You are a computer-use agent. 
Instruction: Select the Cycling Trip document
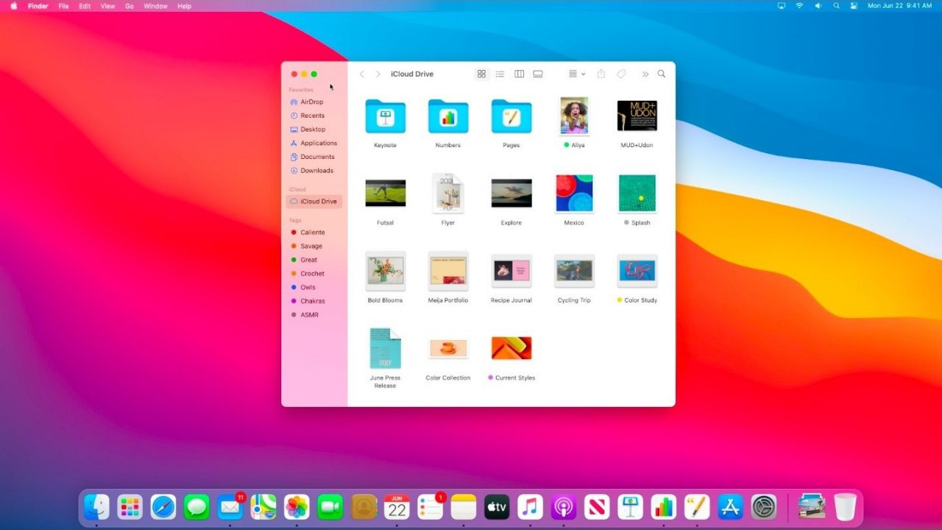(574, 271)
